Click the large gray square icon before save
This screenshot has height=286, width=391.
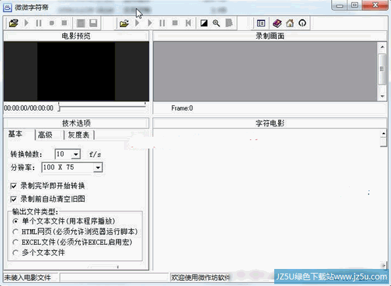click(x=81, y=23)
